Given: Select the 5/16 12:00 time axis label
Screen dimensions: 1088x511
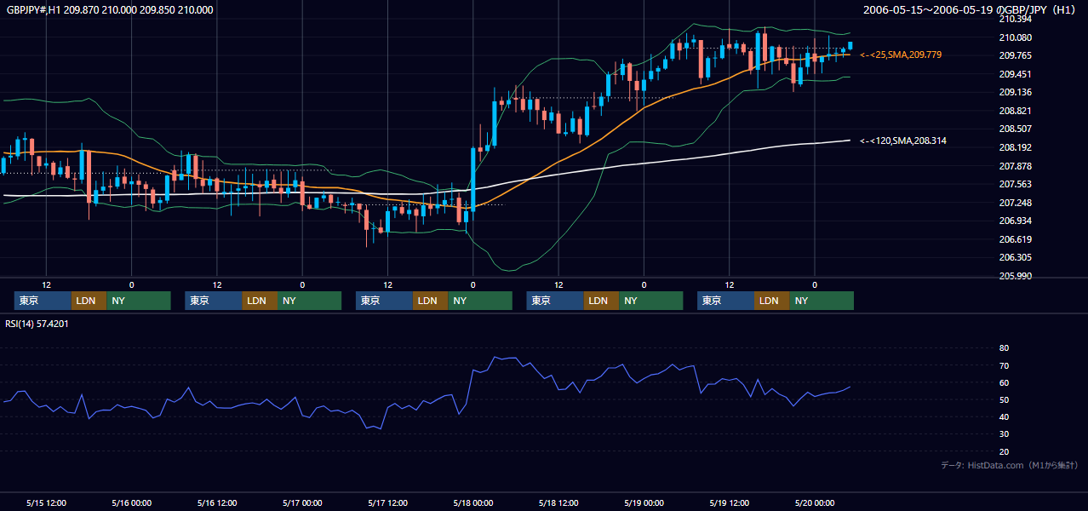Looking at the screenshot, I should coord(217,502).
